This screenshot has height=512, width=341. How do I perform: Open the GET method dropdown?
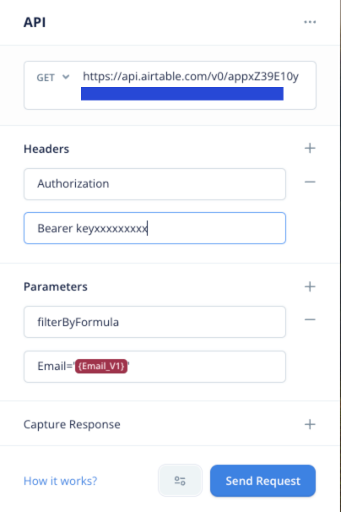click(x=53, y=78)
